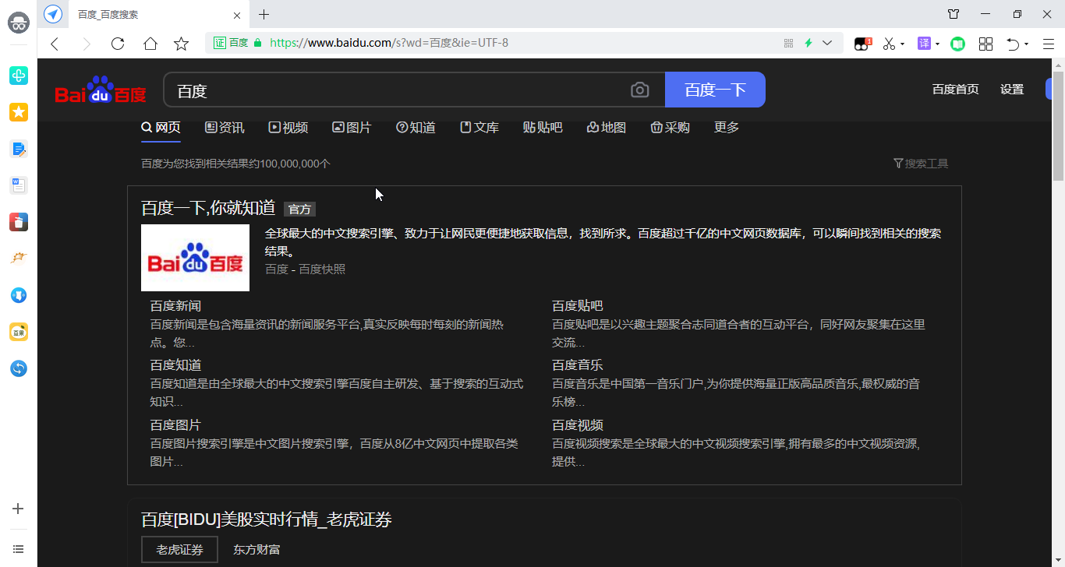Switch to the 地图 tab

(607, 128)
